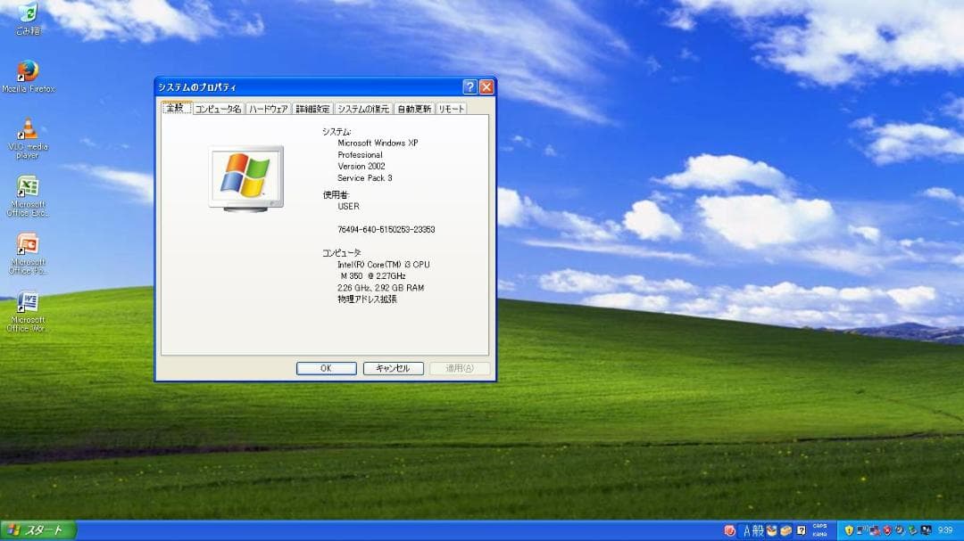Click the A input mode indicator
The width and height of the screenshot is (964, 541).
point(748,530)
